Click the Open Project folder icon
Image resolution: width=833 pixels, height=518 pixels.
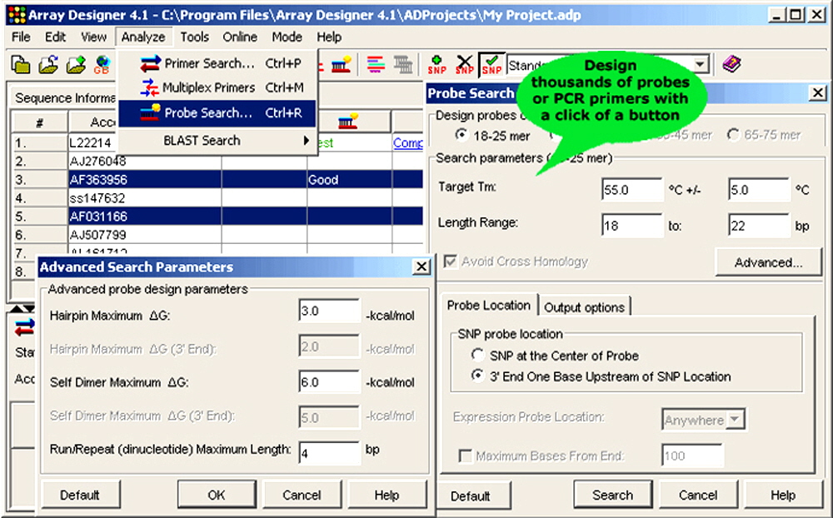48,65
